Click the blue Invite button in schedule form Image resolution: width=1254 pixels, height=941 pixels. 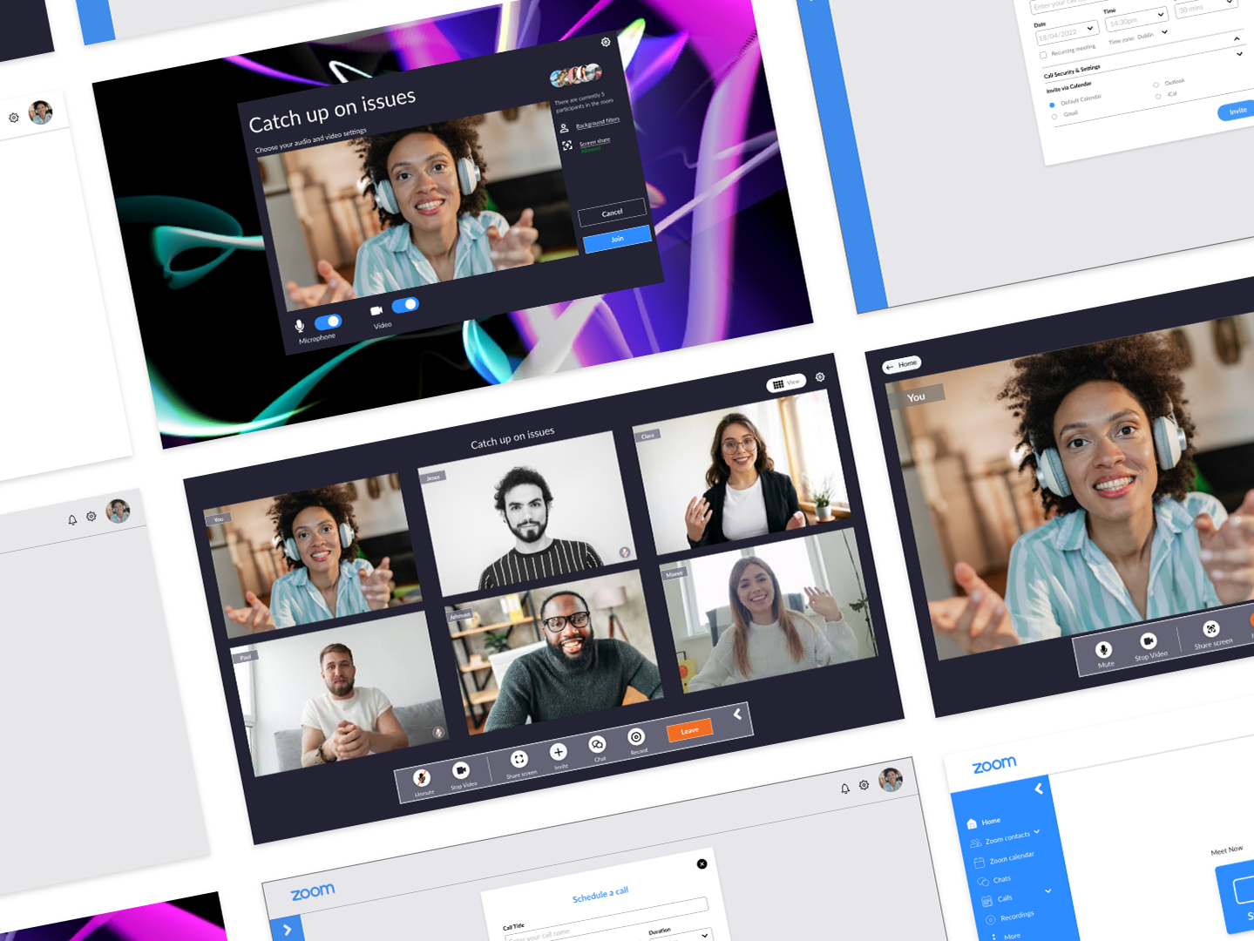pos(1237,112)
